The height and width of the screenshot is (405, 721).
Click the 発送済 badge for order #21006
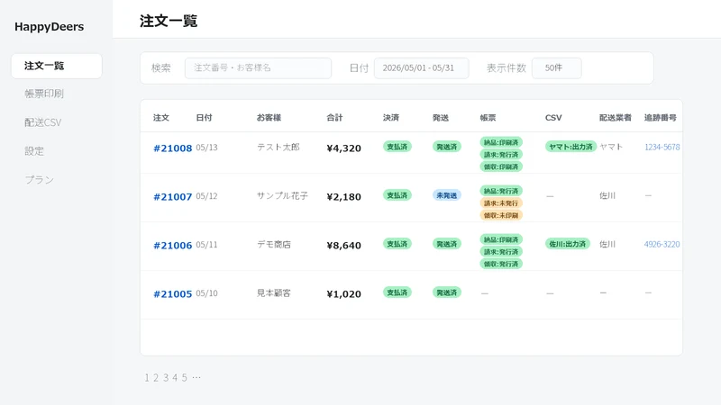[x=446, y=244]
